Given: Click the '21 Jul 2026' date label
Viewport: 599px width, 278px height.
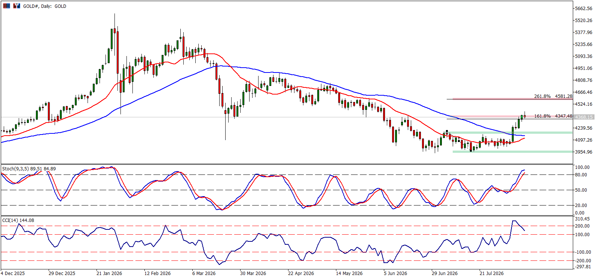Looking at the screenshot, I should point(492,274).
